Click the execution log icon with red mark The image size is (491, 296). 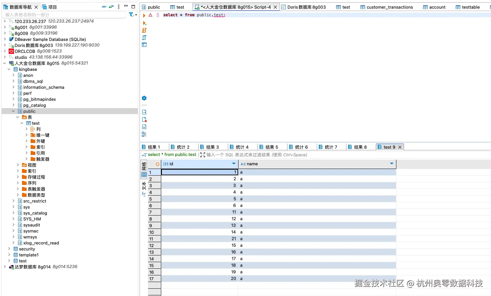(x=144, y=119)
